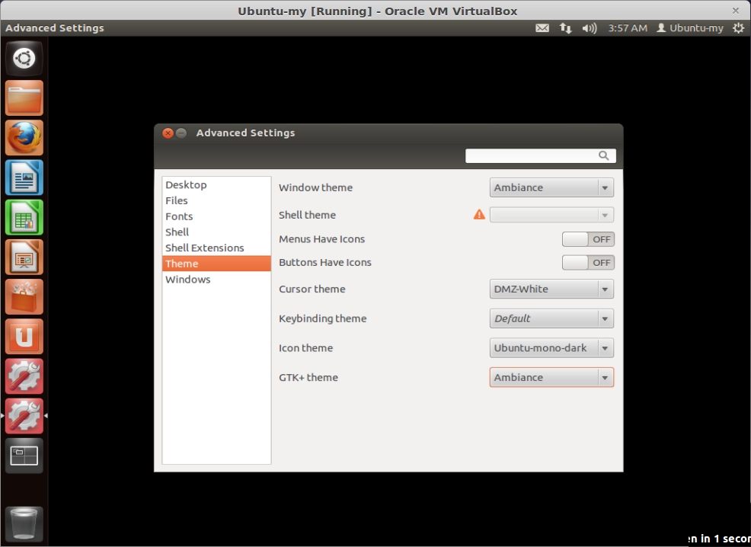Open Ubuntu Software Center bag icon

click(x=24, y=297)
